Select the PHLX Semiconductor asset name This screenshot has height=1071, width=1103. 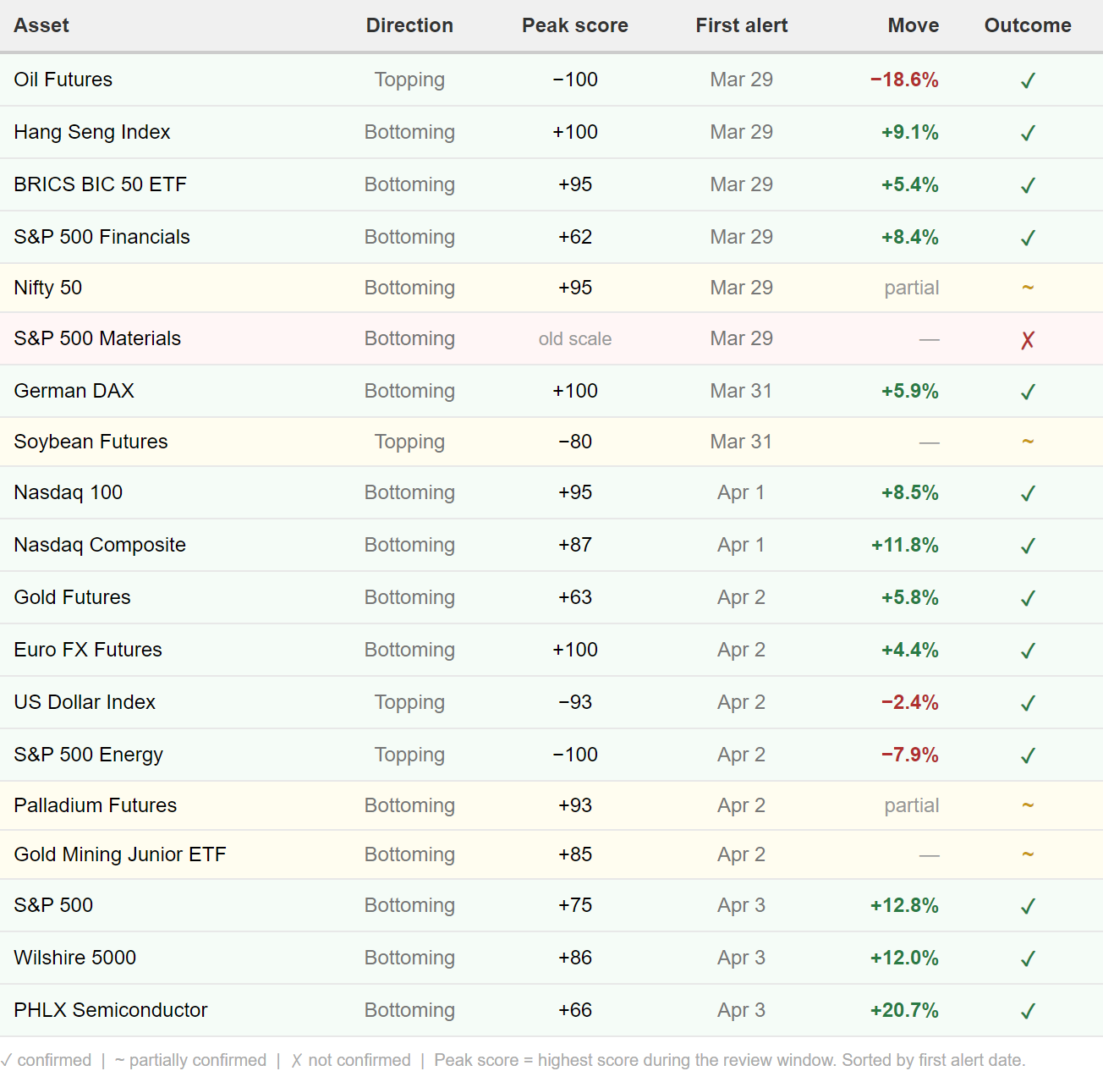coord(111,1010)
